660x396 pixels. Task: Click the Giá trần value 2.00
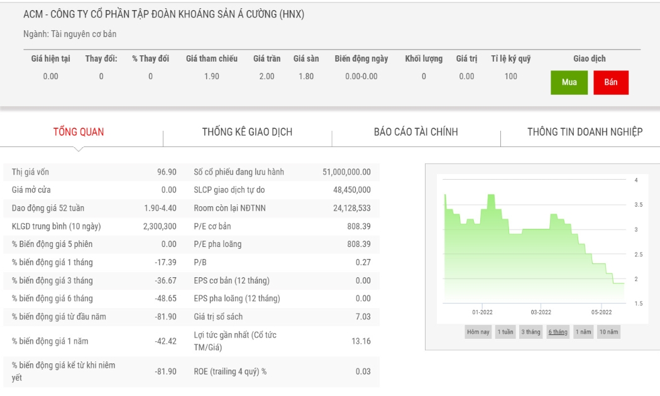click(x=267, y=77)
